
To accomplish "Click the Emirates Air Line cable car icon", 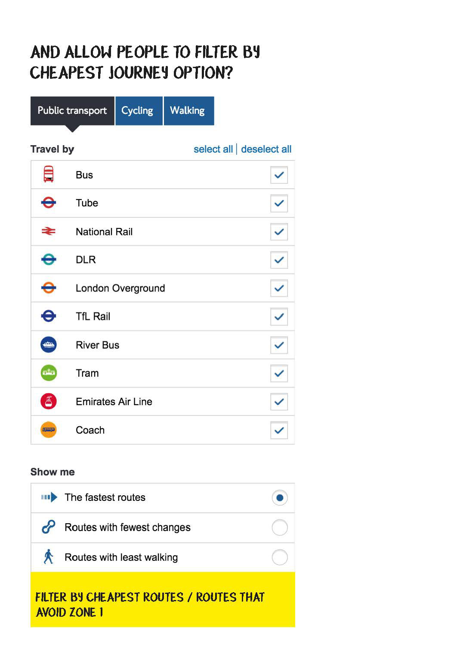I will (49, 401).
